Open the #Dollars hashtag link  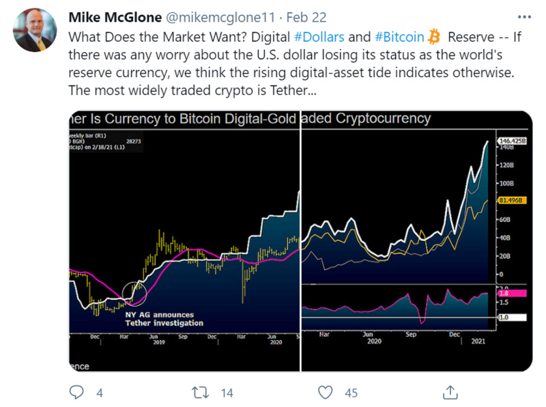point(320,37)
